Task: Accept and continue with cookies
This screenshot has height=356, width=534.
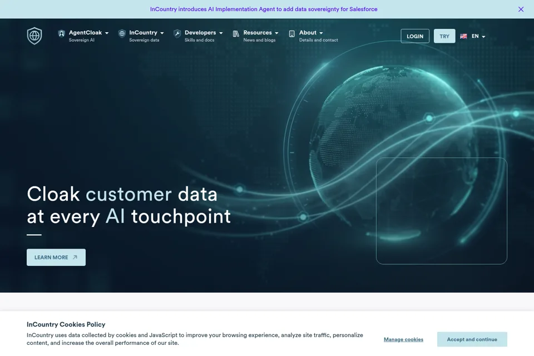Action: (x=472, y=339)
